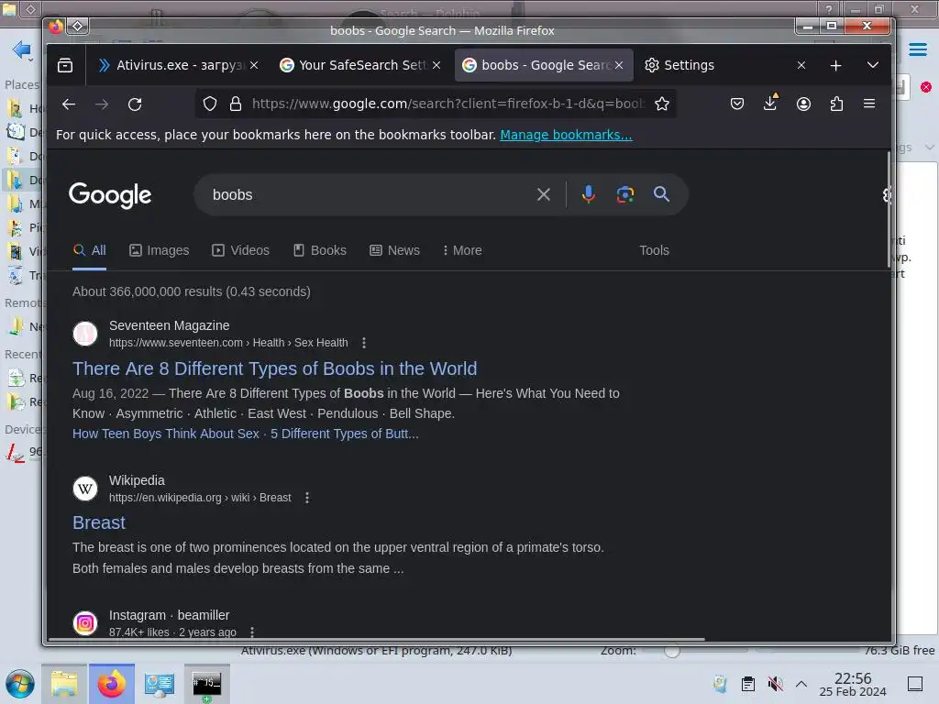This screenshot has height=704, width=939.
Task: Click Firefox taskbar icon
Action: point(111,684)
